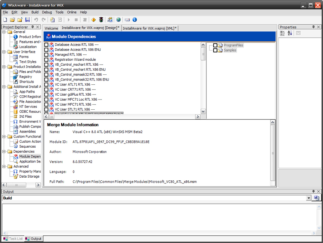
Task: Collapse the Additional Install group
Action: (4, 87)
